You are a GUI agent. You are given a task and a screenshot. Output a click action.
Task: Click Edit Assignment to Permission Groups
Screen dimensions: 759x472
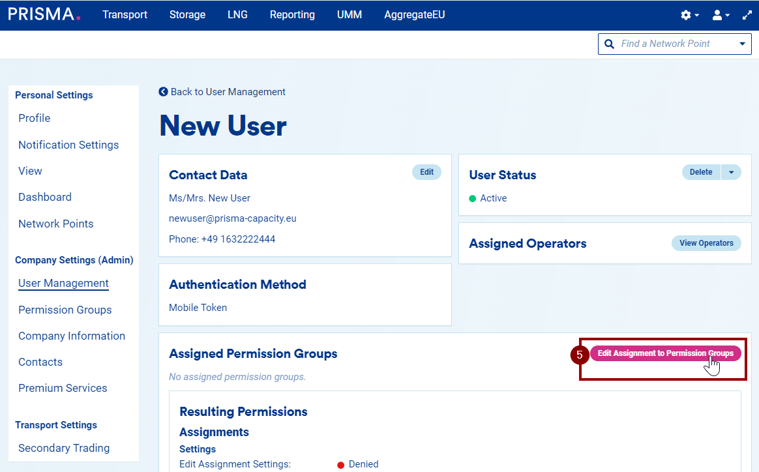665,353
